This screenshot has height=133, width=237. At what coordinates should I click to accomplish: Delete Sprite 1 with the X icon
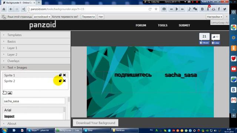point(64,75)
